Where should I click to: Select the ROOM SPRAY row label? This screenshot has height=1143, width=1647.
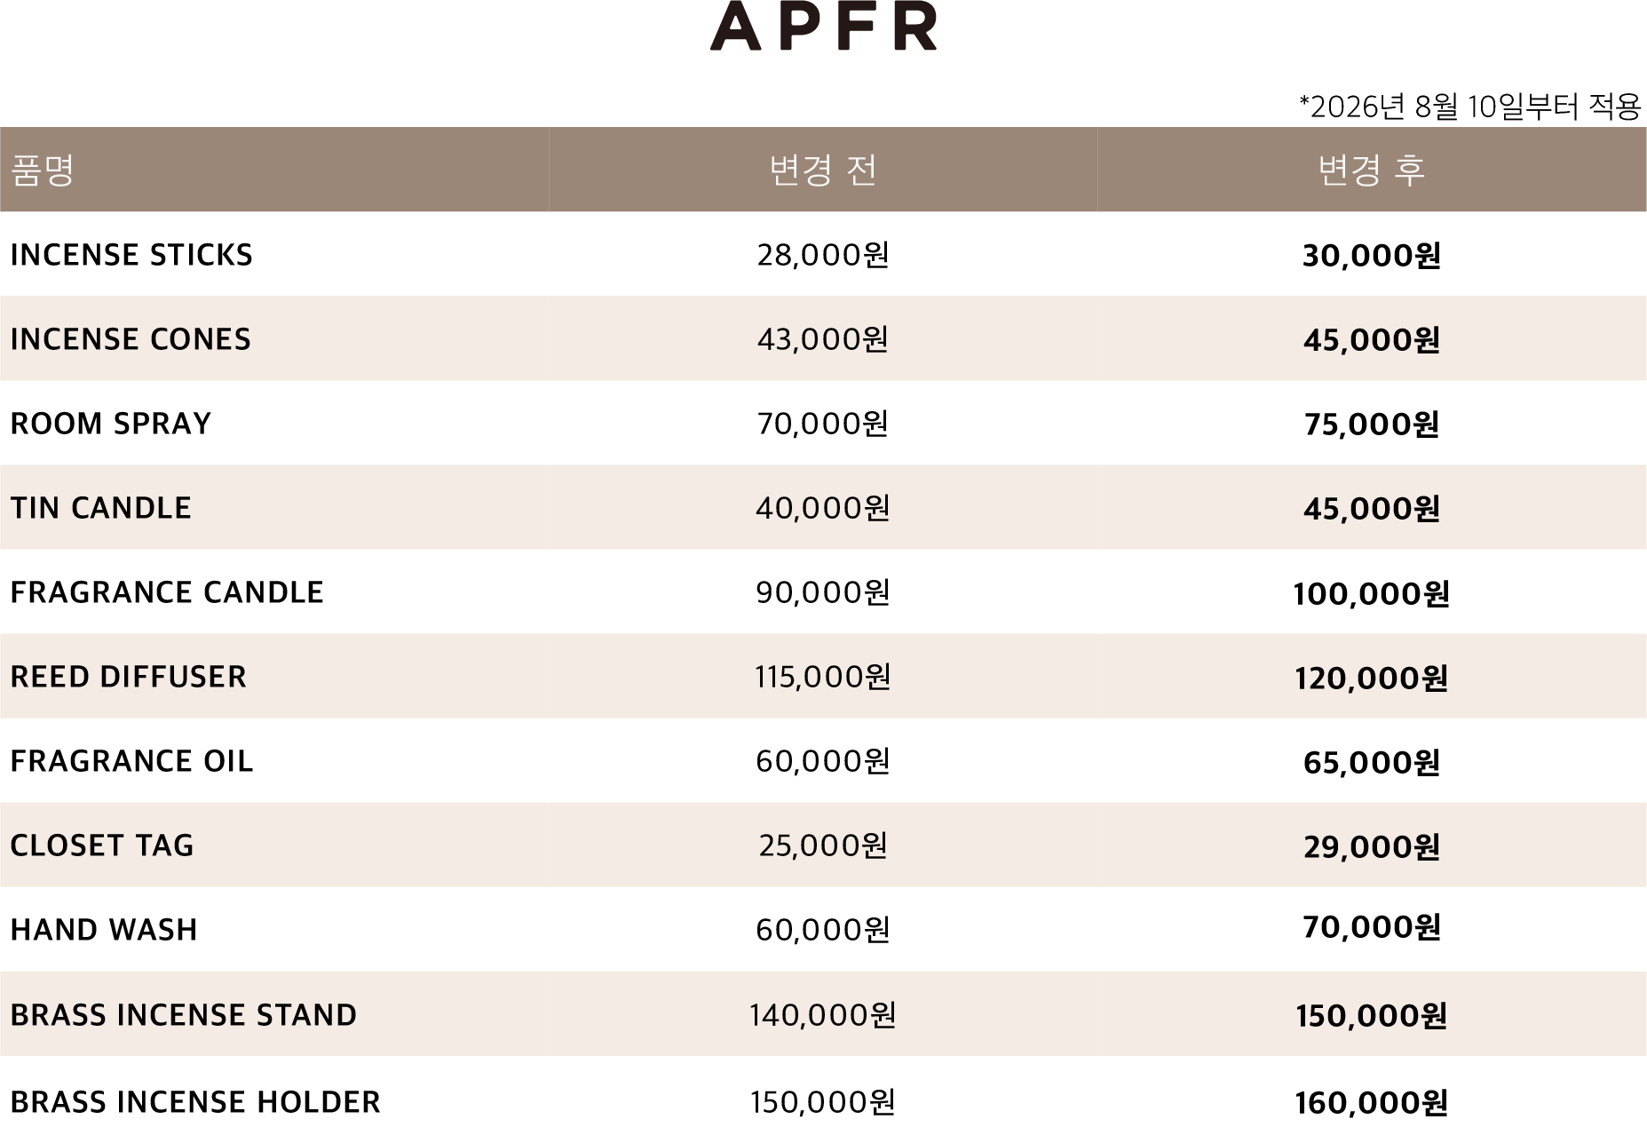tap(111, 424)
